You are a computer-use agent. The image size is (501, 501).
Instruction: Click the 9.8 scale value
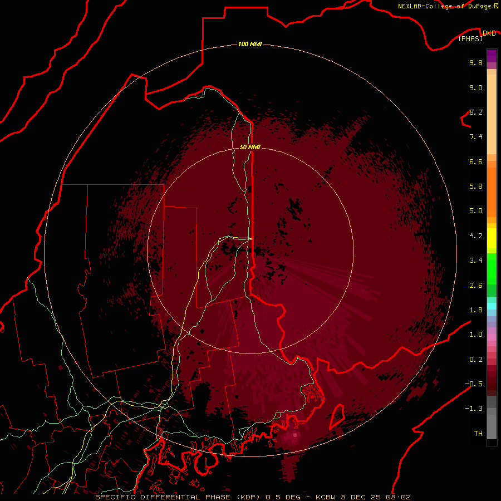click(x=476, y=62)
